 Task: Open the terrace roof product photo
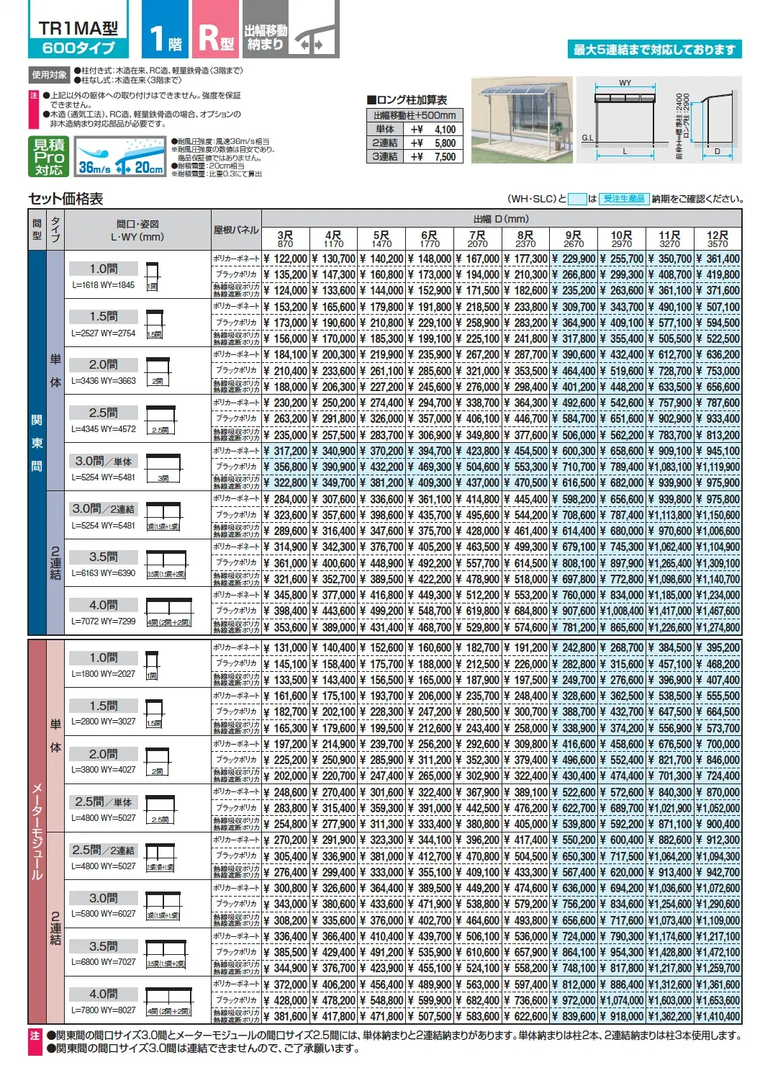[x=522, y=121]
